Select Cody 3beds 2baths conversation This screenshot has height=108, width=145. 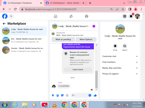pos(24,31)
